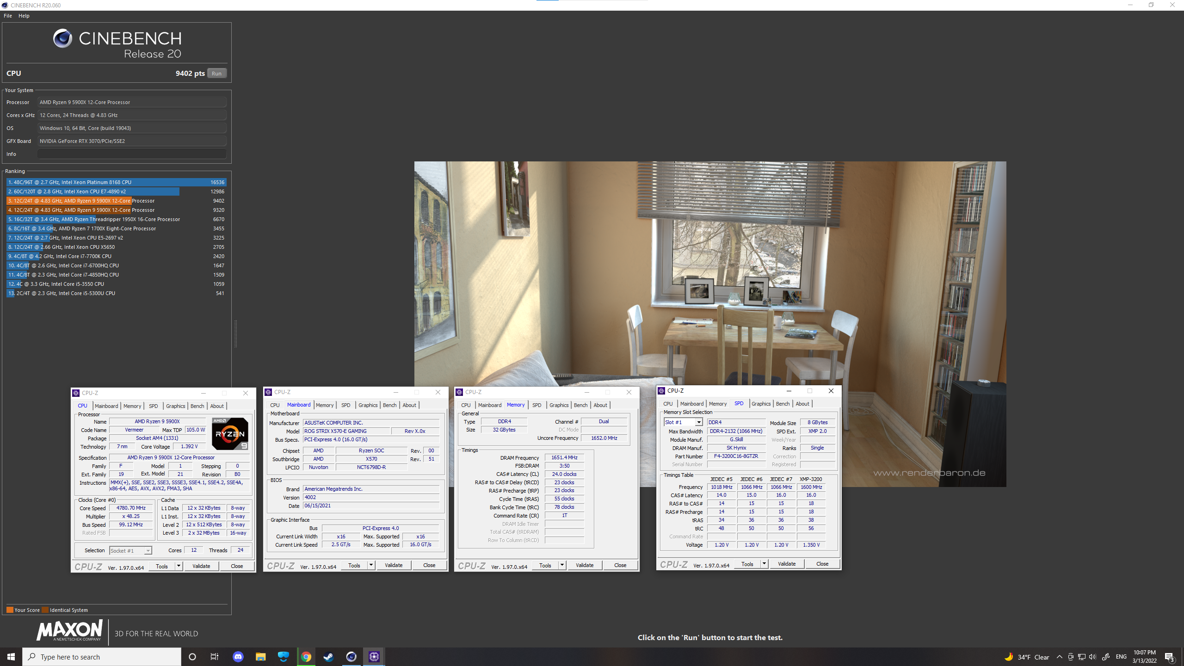Open About tab in CPU-Z SPD window
Screen dimensions: 1184x666
pos(802,404)
